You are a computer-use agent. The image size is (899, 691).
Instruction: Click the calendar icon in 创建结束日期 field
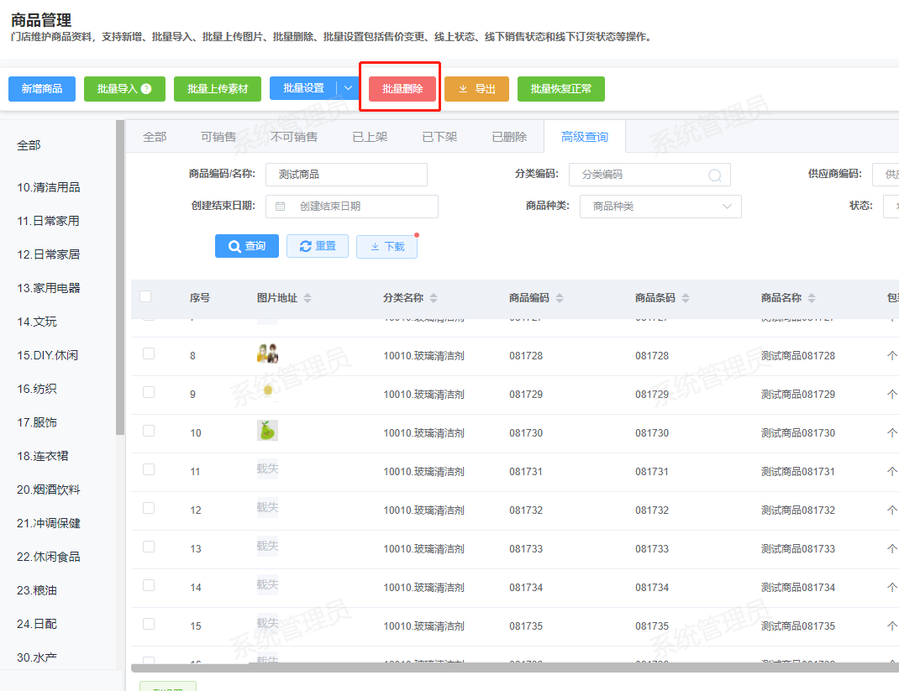[x=281, y=207]
